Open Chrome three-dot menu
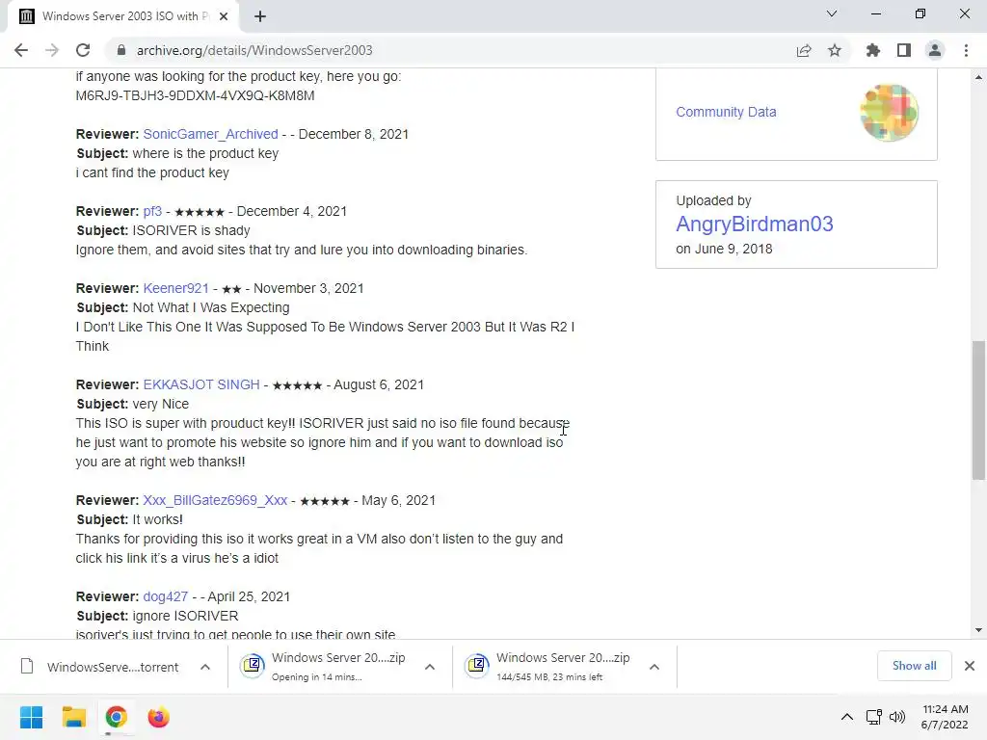Screen dimensions: 987x740 point(966,50)
